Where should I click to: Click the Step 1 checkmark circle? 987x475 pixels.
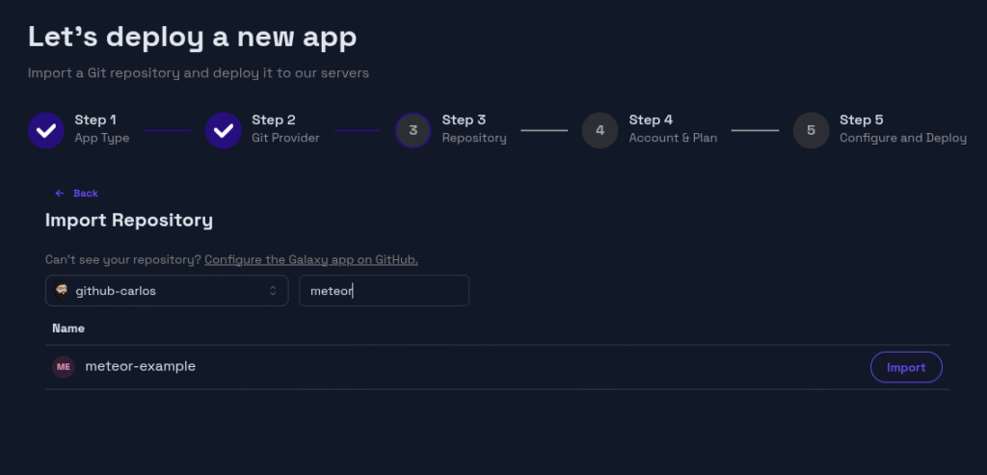pyautogui.click(x=46, y=130)
